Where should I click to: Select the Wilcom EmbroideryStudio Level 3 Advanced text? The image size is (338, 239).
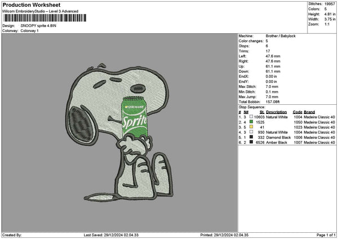[40, 11]
